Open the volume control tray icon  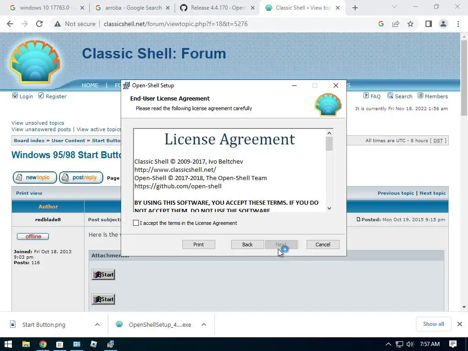click(410, 344)
